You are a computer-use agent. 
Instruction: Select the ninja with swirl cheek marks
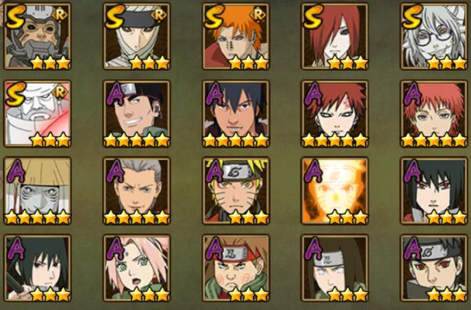(x=236, y=268)
